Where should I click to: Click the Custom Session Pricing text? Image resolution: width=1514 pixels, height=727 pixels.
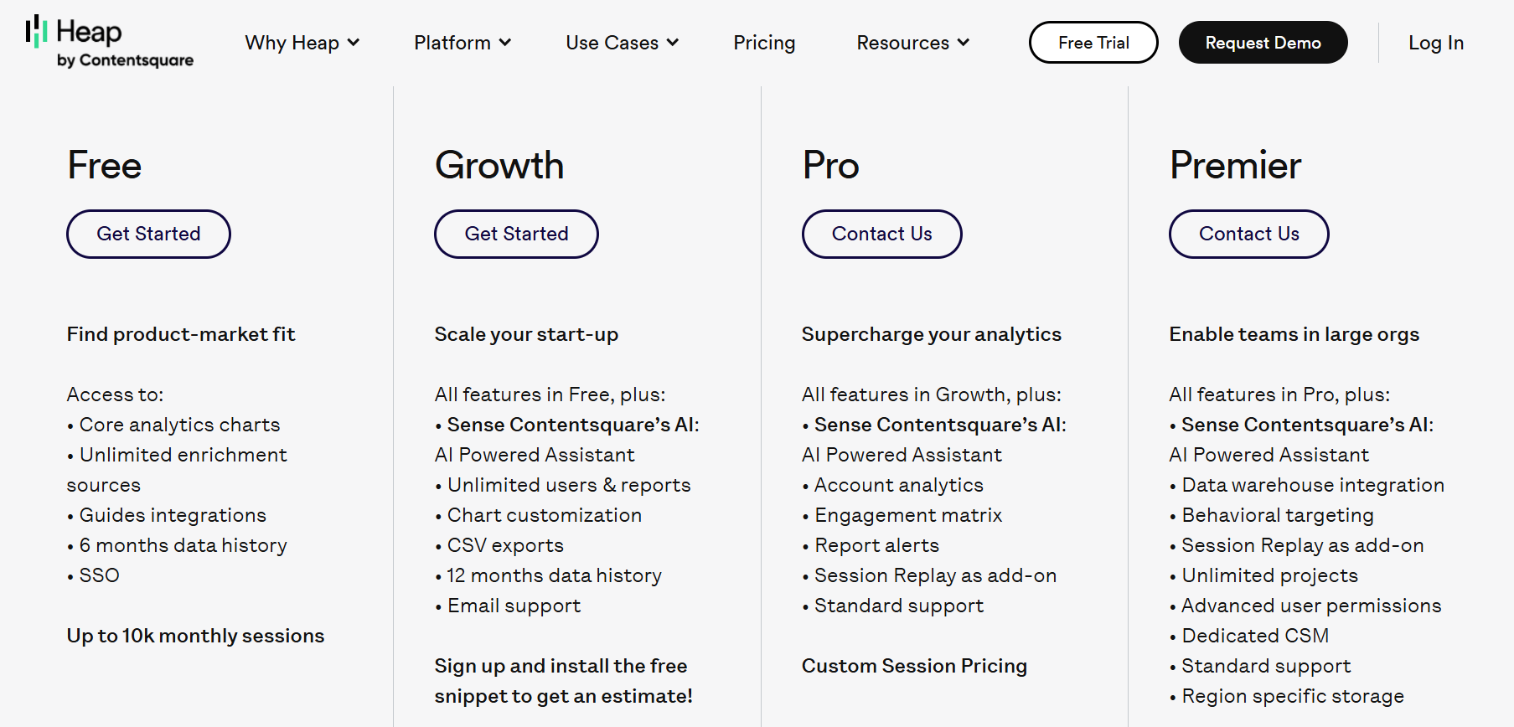click(x=914, y=666)
